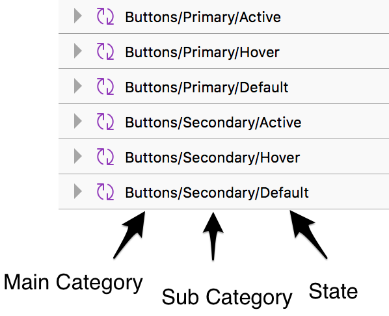Select the Buttons/Secondary/Default layer name

click(x=217, y=193)
